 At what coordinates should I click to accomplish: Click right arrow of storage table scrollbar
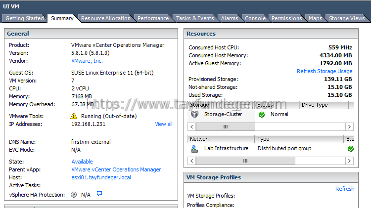349,126
